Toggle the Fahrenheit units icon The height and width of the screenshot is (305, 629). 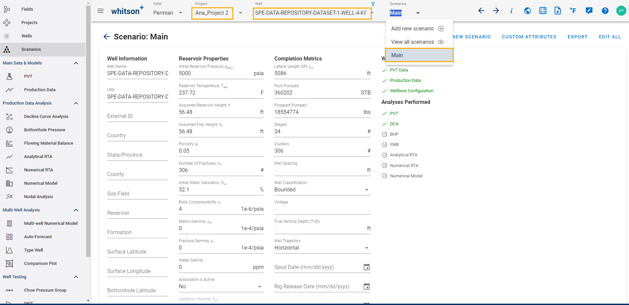(x=573, y=11)
